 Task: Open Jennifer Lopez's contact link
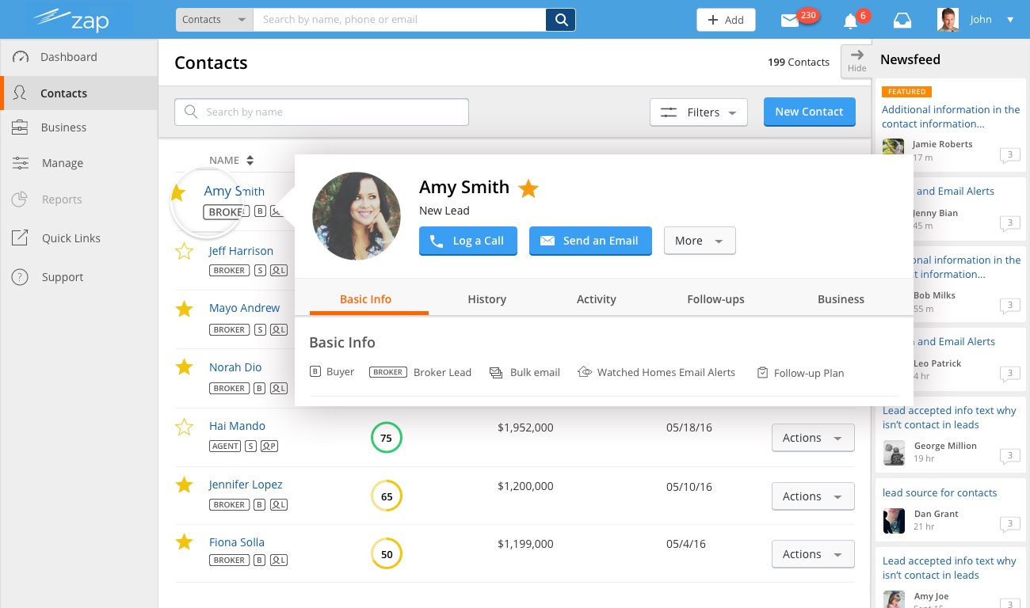[x=246, y=484]
